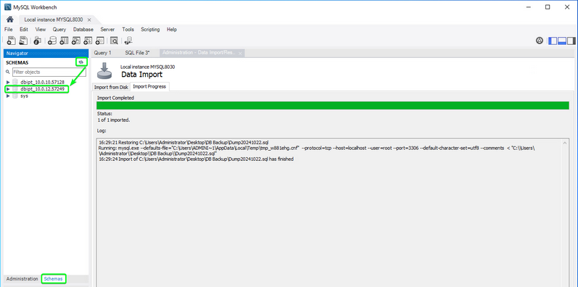The height and width of the screenshot is (287, 578).
Task: Open the File menu
Action: click(9, 30)
